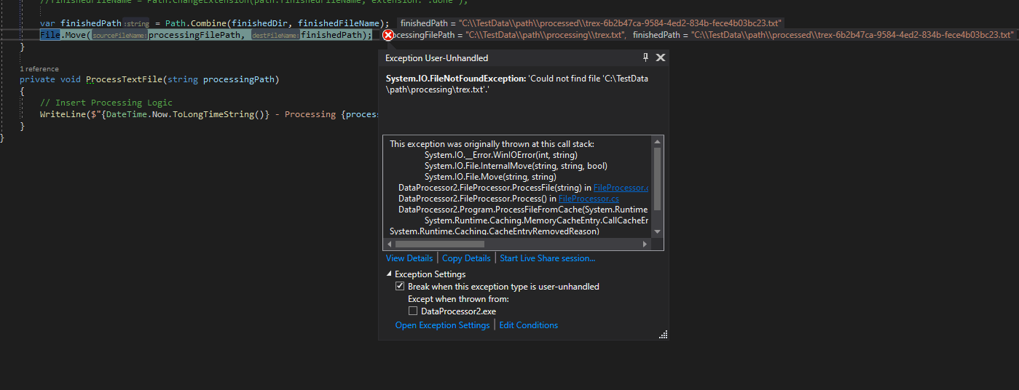
Task: Click call stack vertical scrollbar up arrow
Action: pyautogui.click(x=658, y=141)
